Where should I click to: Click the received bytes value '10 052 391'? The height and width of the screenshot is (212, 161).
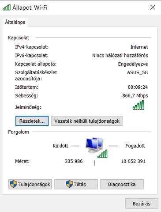[133, 161]
